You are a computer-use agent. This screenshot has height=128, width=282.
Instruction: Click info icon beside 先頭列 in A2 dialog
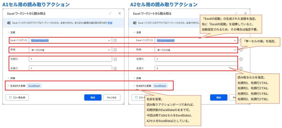coord(241,59)
